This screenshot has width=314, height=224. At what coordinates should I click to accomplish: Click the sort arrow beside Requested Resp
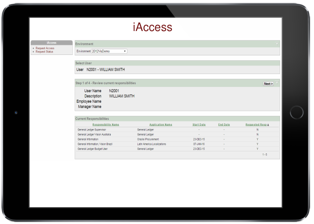pos(268,125)
